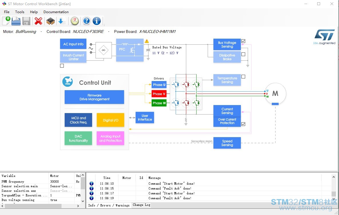Select the Bus voltage sensing variable row
The width and height of the screenshot is (339, 215).
tap(40, 200)
